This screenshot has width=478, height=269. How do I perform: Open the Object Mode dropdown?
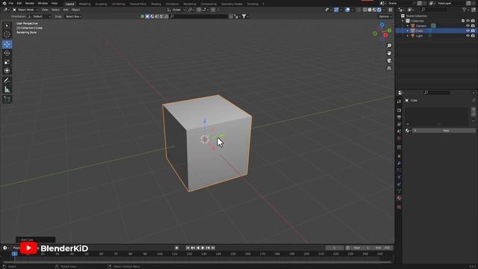[x=25, y=10]
